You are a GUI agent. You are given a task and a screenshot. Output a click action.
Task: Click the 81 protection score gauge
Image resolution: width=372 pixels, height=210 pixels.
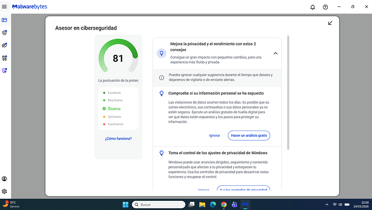pos(118,56)
